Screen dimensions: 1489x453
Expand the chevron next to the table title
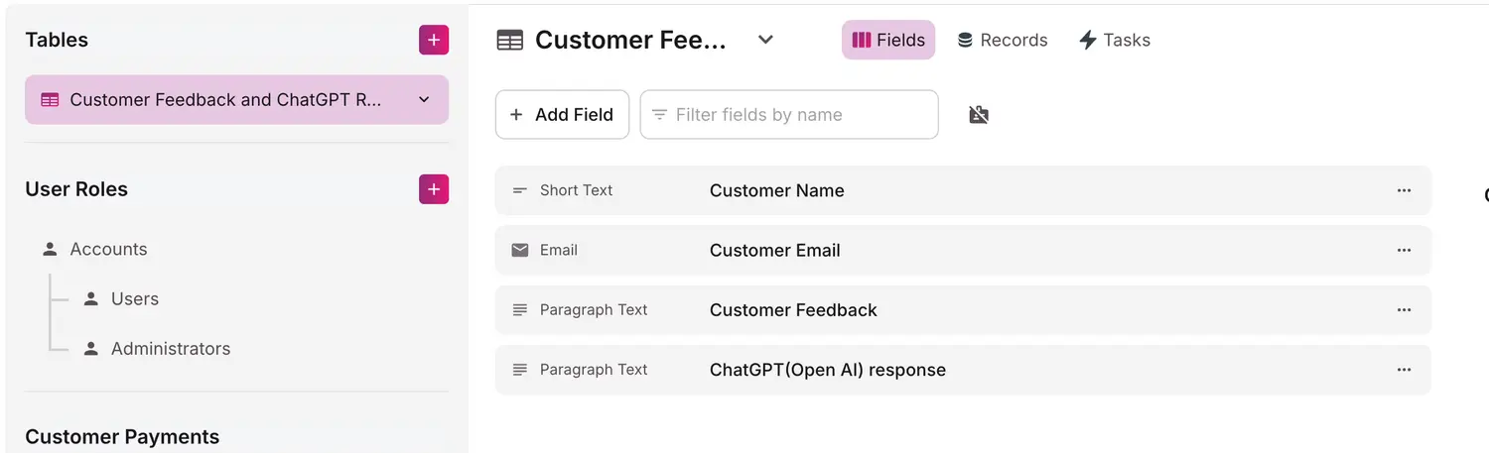pos(765,40)
